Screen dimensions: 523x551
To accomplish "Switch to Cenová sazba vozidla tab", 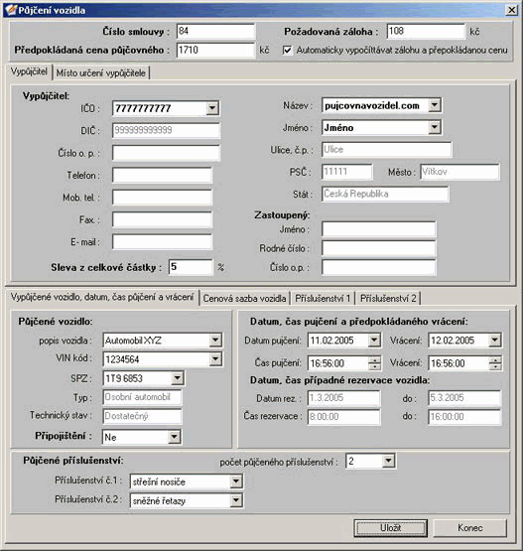I will [x=244, y=299].
